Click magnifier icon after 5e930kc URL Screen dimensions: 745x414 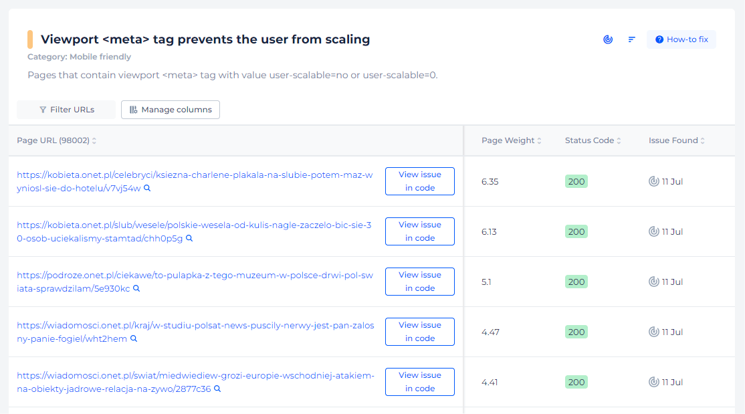coord(136,288)
